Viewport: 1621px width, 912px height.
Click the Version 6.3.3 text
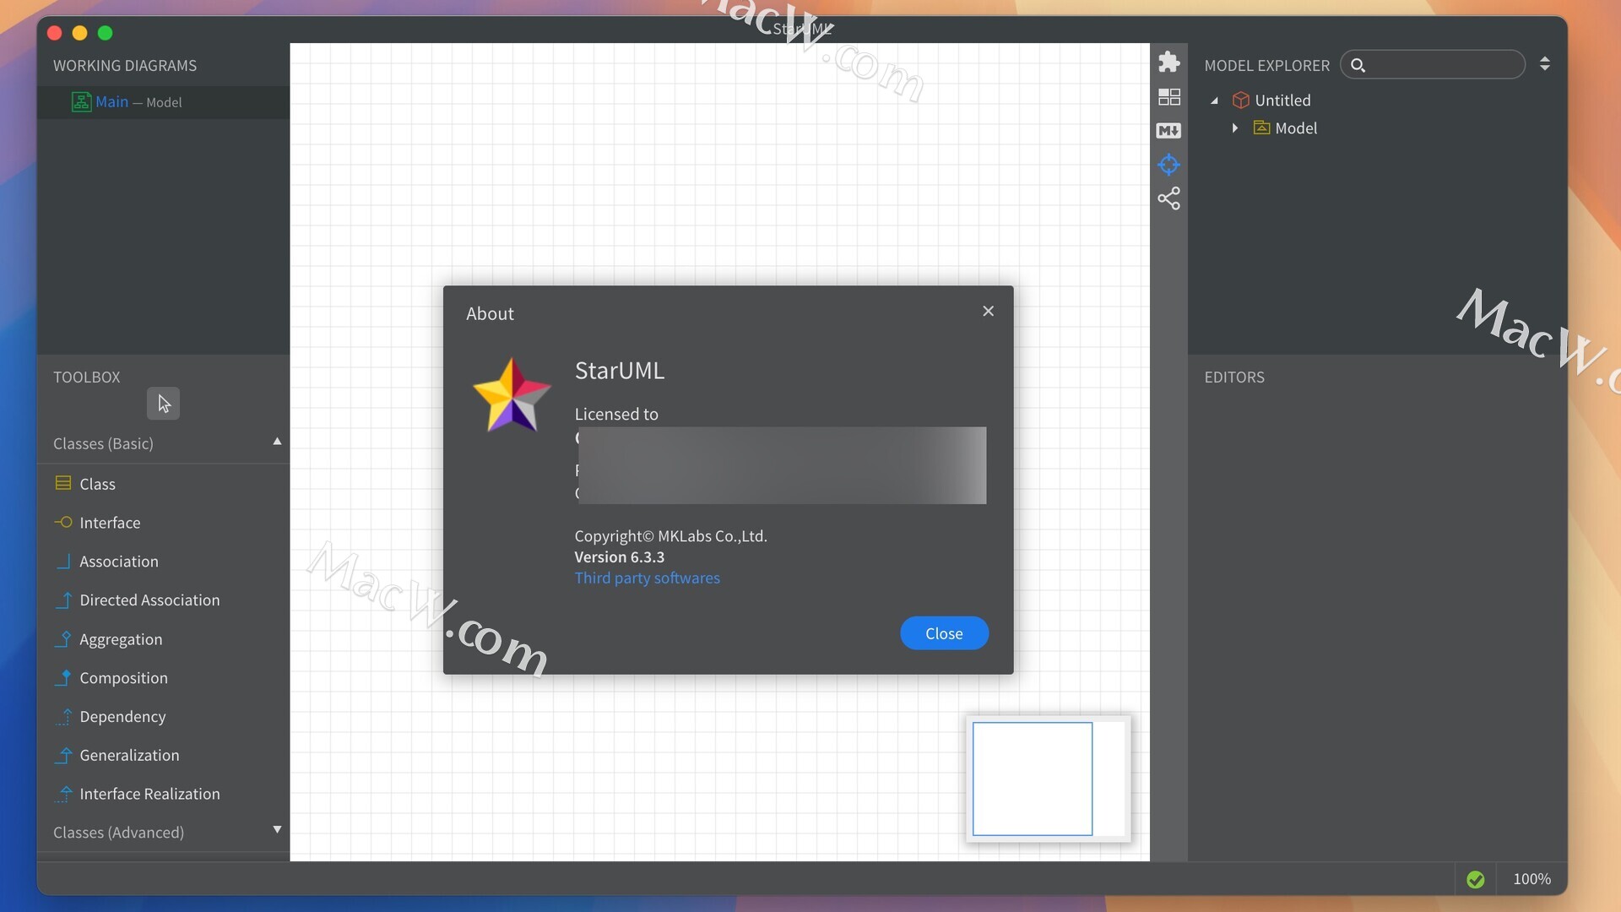(x=619, y=556)
